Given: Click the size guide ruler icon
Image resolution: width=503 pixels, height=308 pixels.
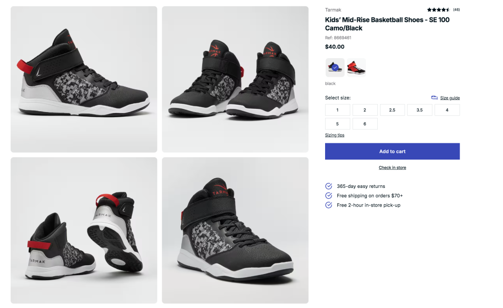Looking at the screenshot, I should [x=434, y=98].
